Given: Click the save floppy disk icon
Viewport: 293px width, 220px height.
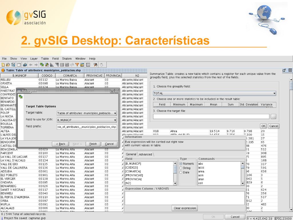Looking at the screenshot, I should (13, 65).
